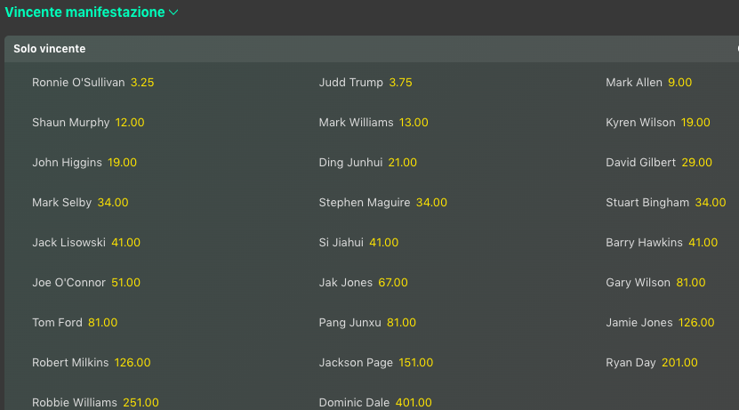Expand the Vincente manifestazione dropdown chevron
This screenshot has height=410, width=739.
[173, 12]
